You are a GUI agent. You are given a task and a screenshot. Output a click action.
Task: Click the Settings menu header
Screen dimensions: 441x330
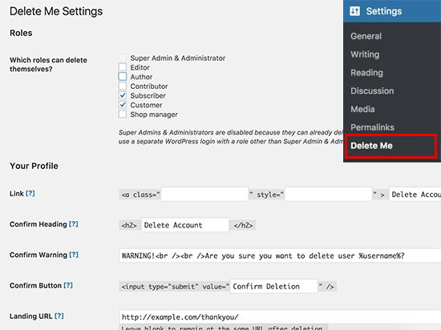(x=392, y=11)
